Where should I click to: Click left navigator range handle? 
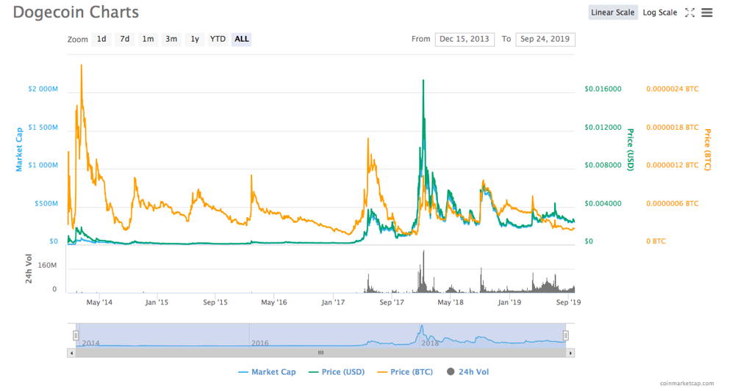(x=76, y=335)
